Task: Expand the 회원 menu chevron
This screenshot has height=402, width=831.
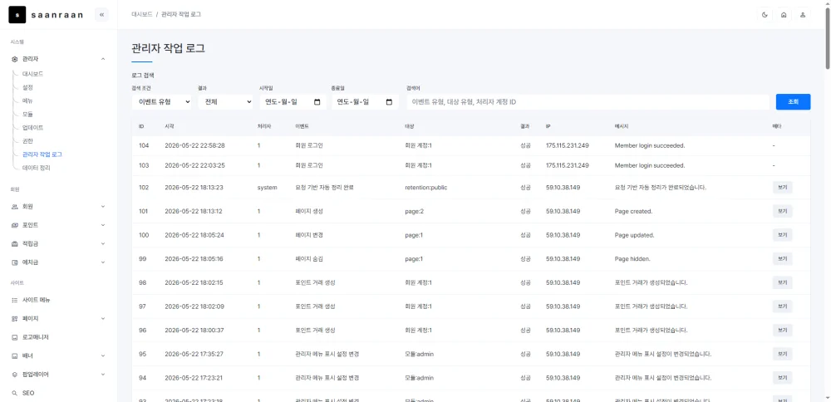Action: click(103, 207)
